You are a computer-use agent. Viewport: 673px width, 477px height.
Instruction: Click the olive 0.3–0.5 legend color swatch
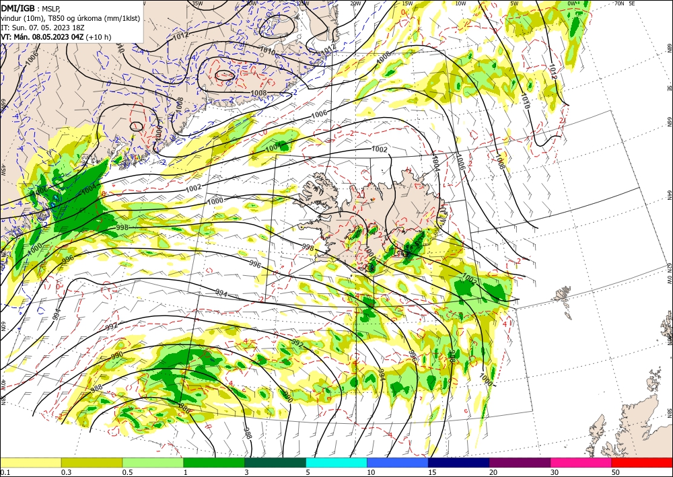(92, 462)
